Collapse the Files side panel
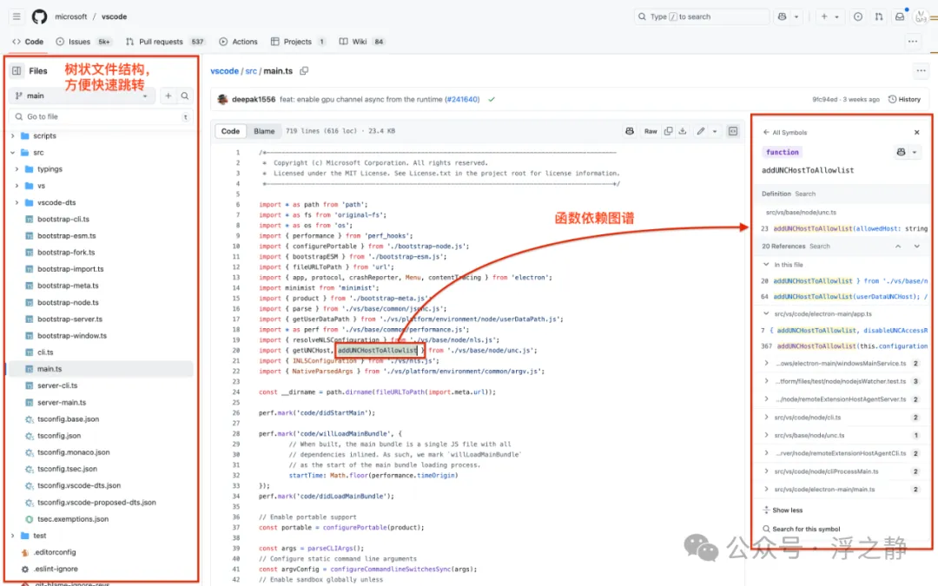The image size is (938, 586). pyautogui.click(x=17, y=70)
